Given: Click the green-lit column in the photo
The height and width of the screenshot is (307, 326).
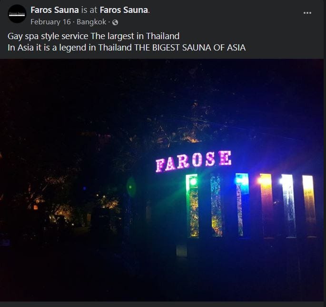Looking at the screenshot, I should point(192,205).
